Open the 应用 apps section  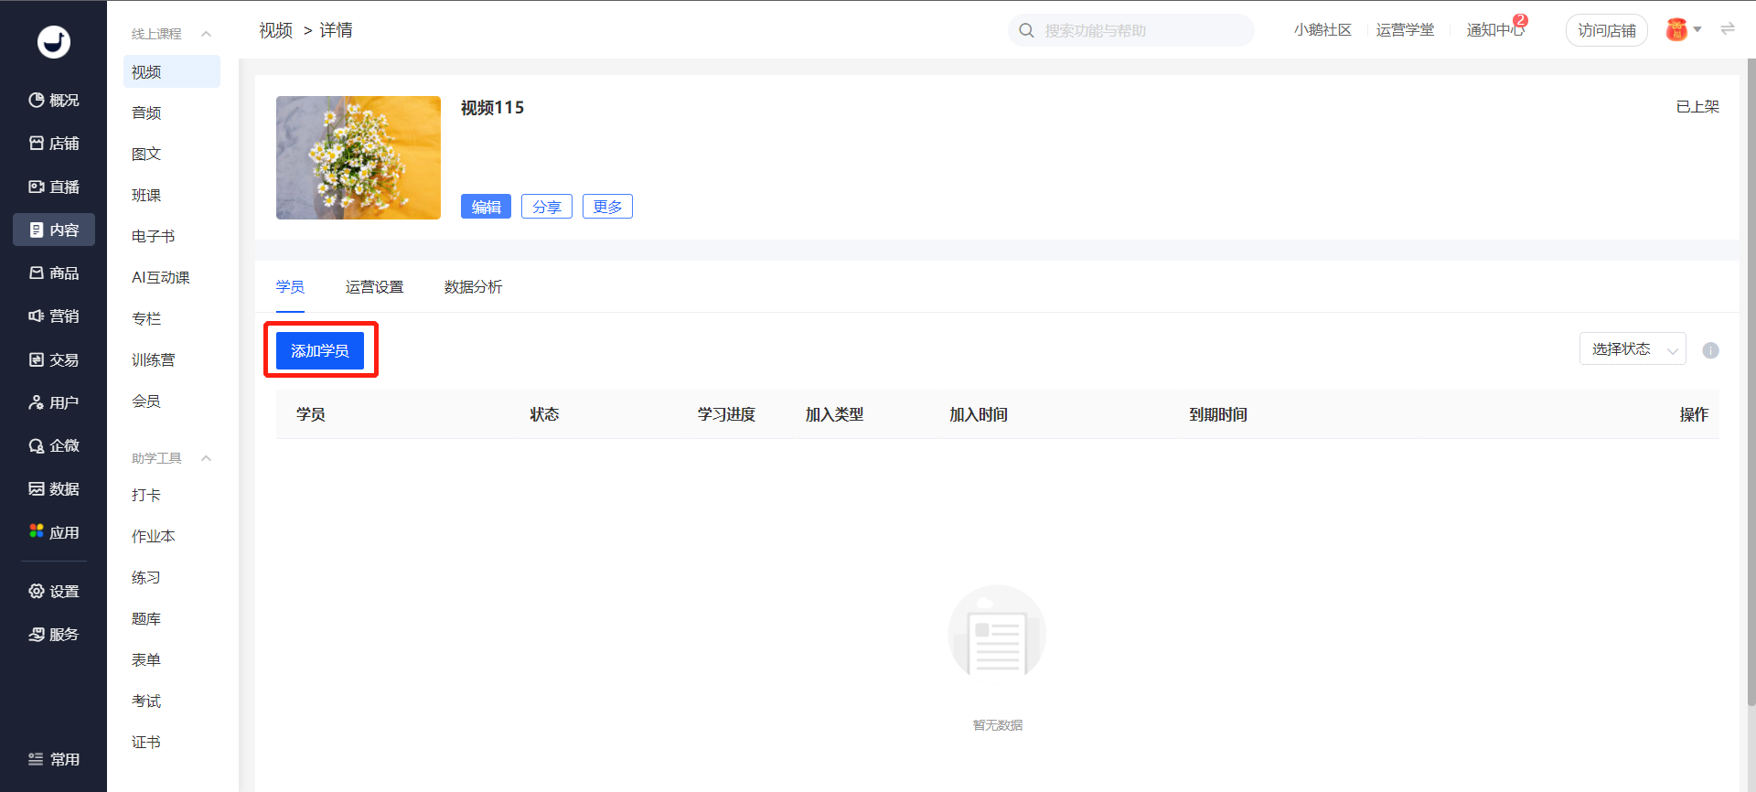pos(54,532)
